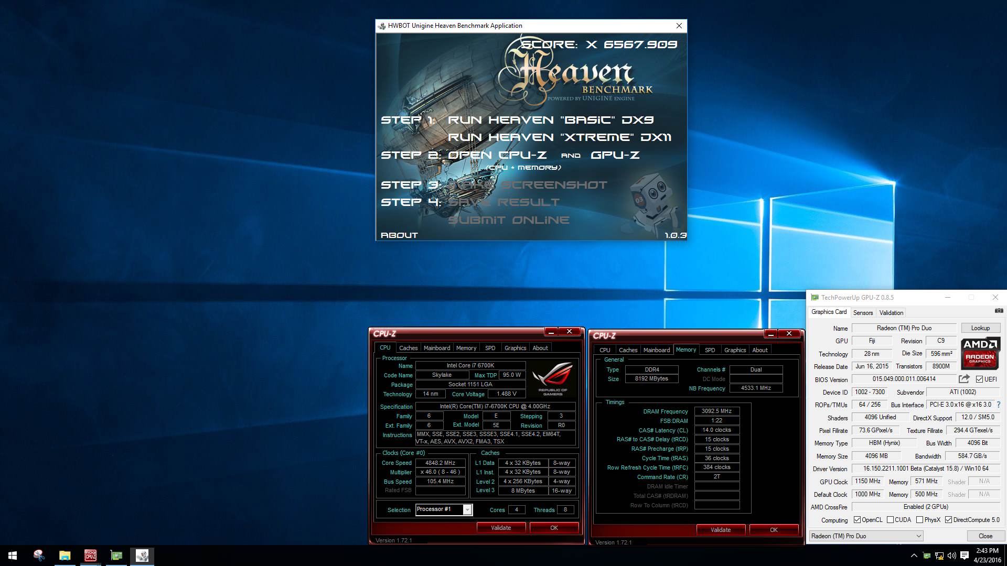Close the HWBOT Heaven Benchmark window
Viewport: 1007px width, 566px height.
(x=679, y=26)
